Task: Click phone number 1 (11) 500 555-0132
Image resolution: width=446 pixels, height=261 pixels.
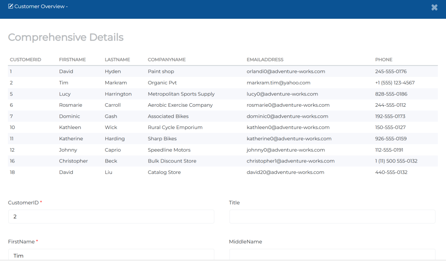Action: point(396,161)
